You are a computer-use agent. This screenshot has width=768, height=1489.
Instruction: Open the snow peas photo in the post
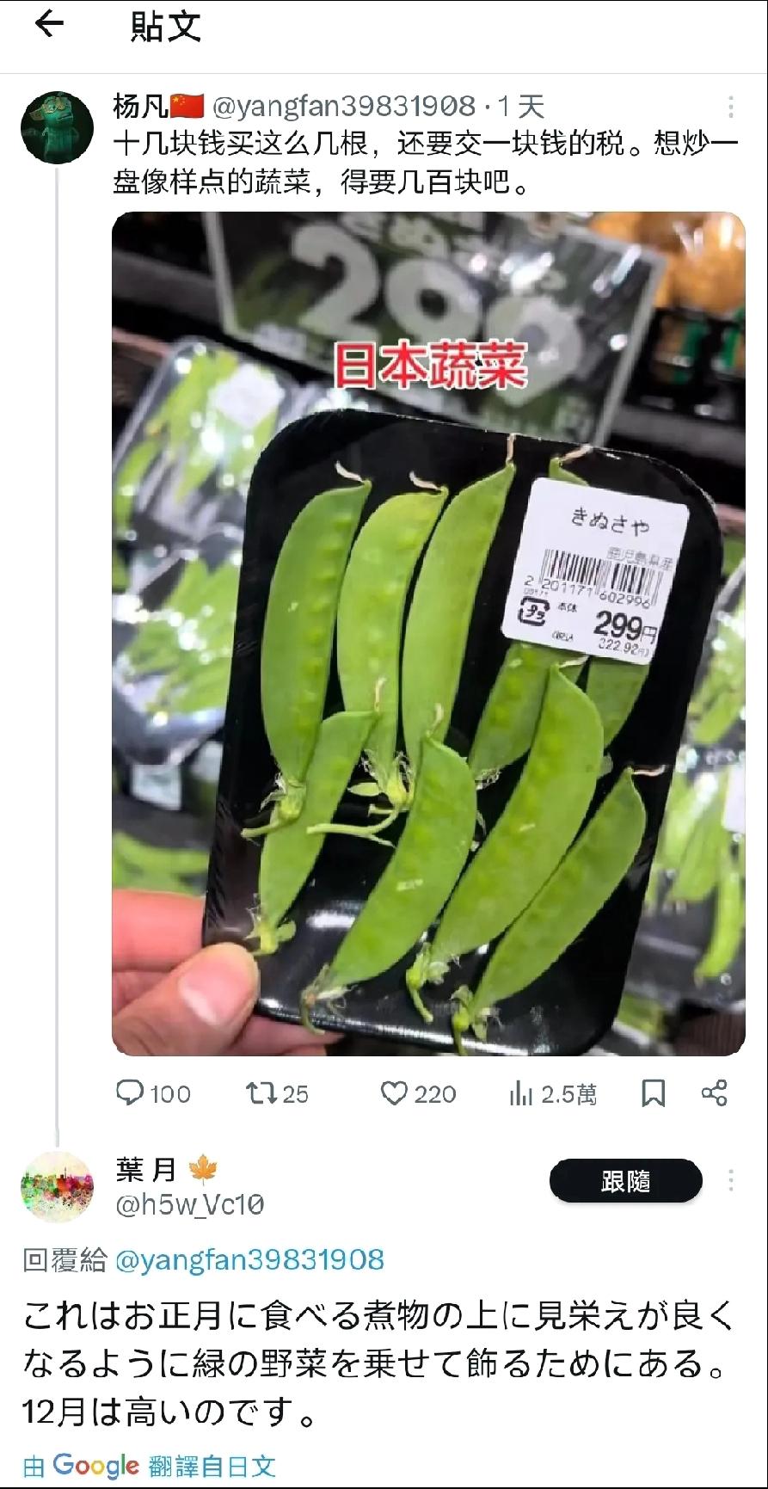(x=428, y=633)
